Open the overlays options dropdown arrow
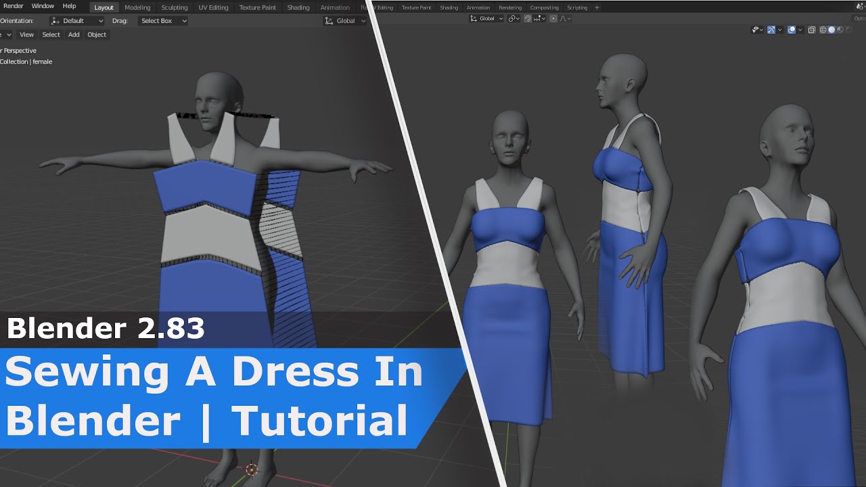Screen dimensions: 866x487 [800, 30]
